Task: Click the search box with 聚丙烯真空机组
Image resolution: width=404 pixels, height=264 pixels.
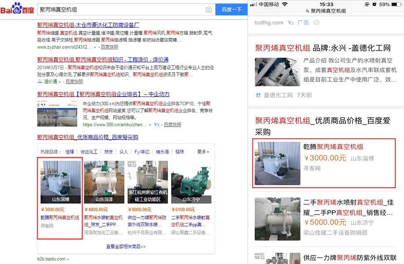Action: tap(119, 9)
